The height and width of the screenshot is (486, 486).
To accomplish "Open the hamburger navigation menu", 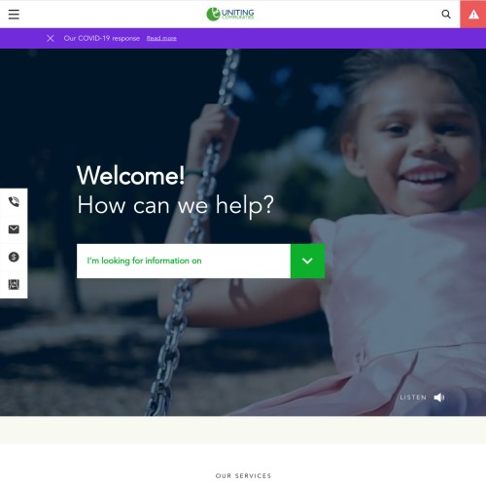I will pos(14,15).
